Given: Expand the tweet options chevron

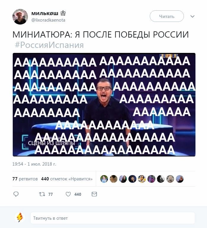Looking at the screenshot, I should 192,16.
